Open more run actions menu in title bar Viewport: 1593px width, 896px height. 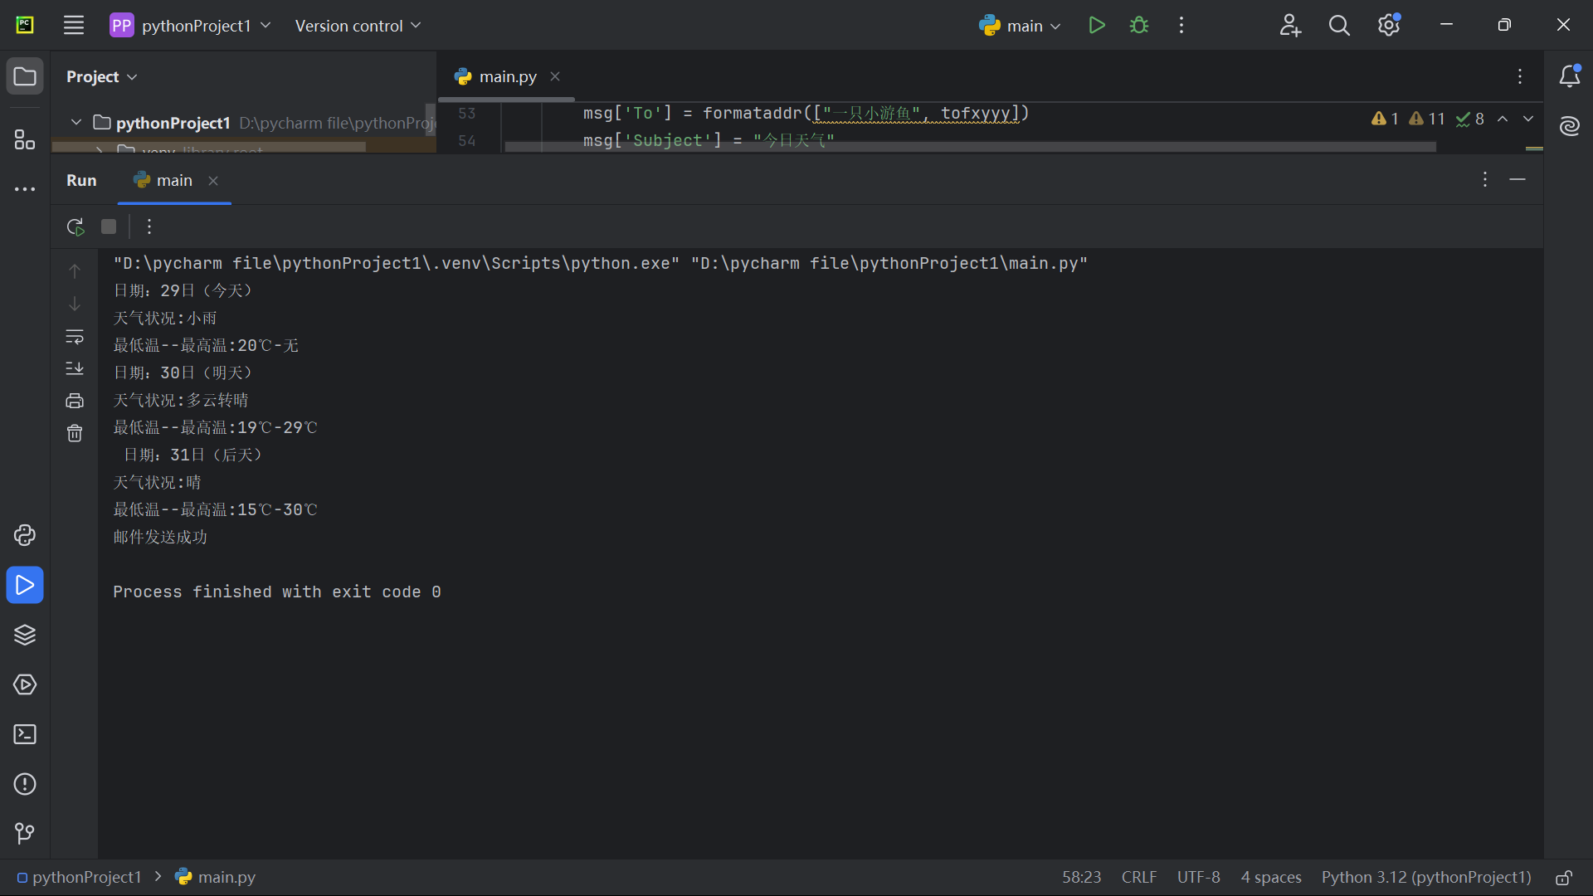(1181, 25)
